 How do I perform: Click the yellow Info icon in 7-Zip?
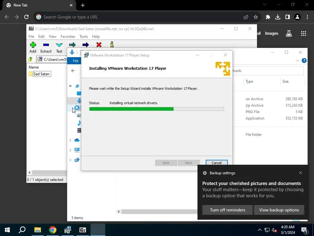[x=112, y=44]
